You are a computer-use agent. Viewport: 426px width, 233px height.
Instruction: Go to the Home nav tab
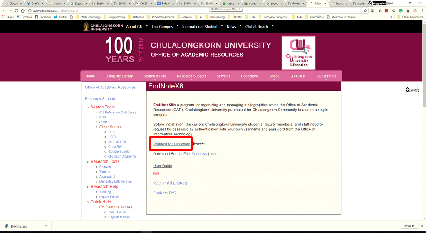tap(90, 76)
